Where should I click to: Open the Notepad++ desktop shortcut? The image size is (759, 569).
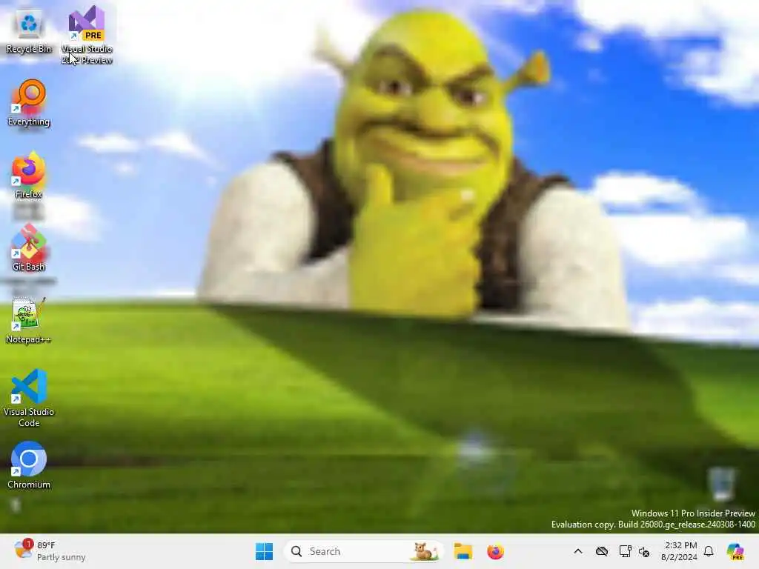[x=29, y=320]
